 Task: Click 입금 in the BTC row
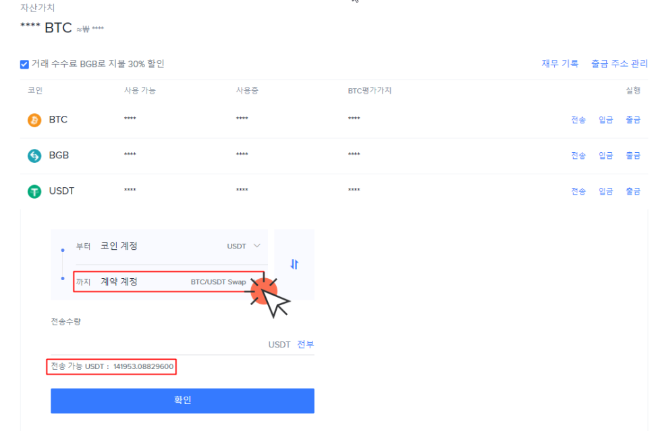pos(606,120)
